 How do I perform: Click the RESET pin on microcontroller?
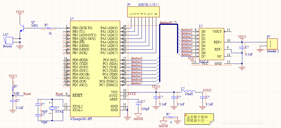click(x=77, y=95)
